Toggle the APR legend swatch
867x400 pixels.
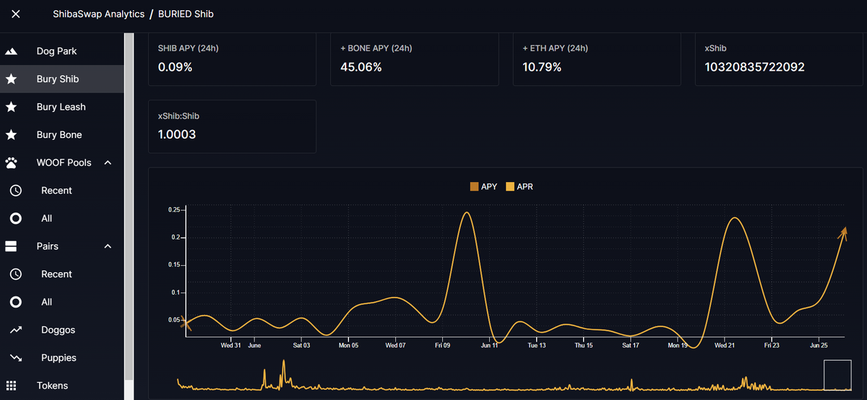510,187
